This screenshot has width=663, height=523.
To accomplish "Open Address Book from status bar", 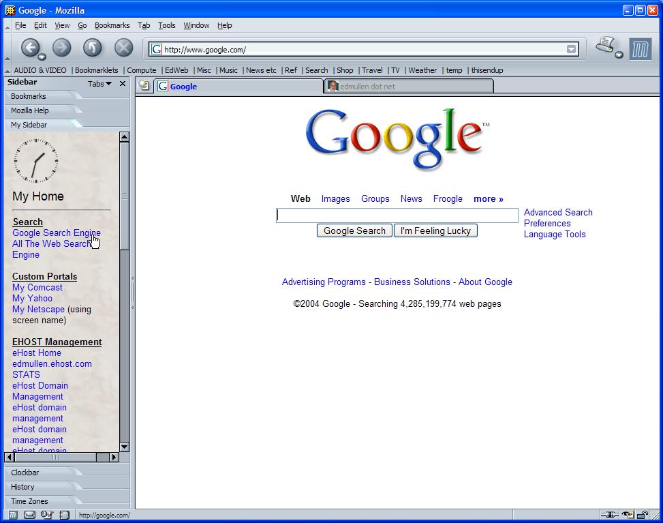I will coord(64,515).
